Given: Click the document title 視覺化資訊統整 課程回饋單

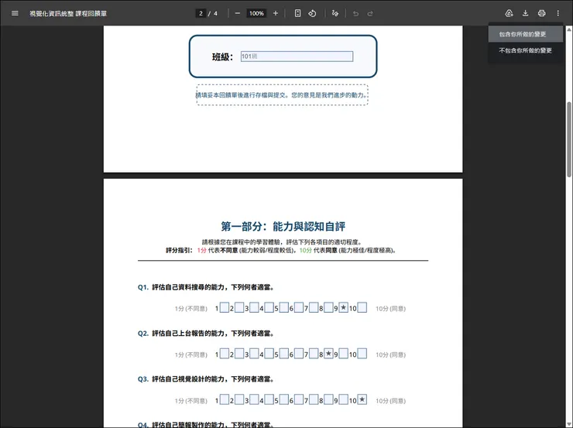Looking at the screenshot, I should pos(68,13).
